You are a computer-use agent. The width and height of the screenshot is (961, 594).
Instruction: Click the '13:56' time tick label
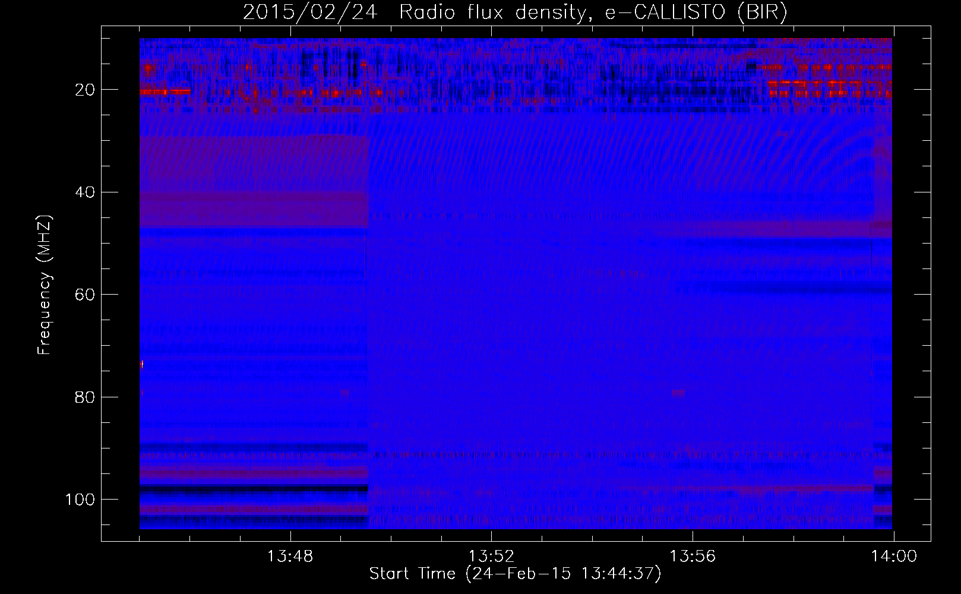tap(693, 557)
